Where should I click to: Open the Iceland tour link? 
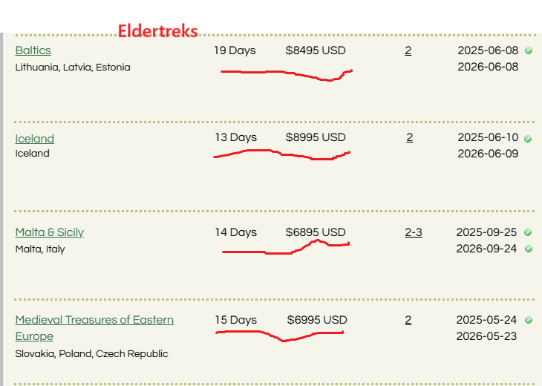tap(35, 139)
